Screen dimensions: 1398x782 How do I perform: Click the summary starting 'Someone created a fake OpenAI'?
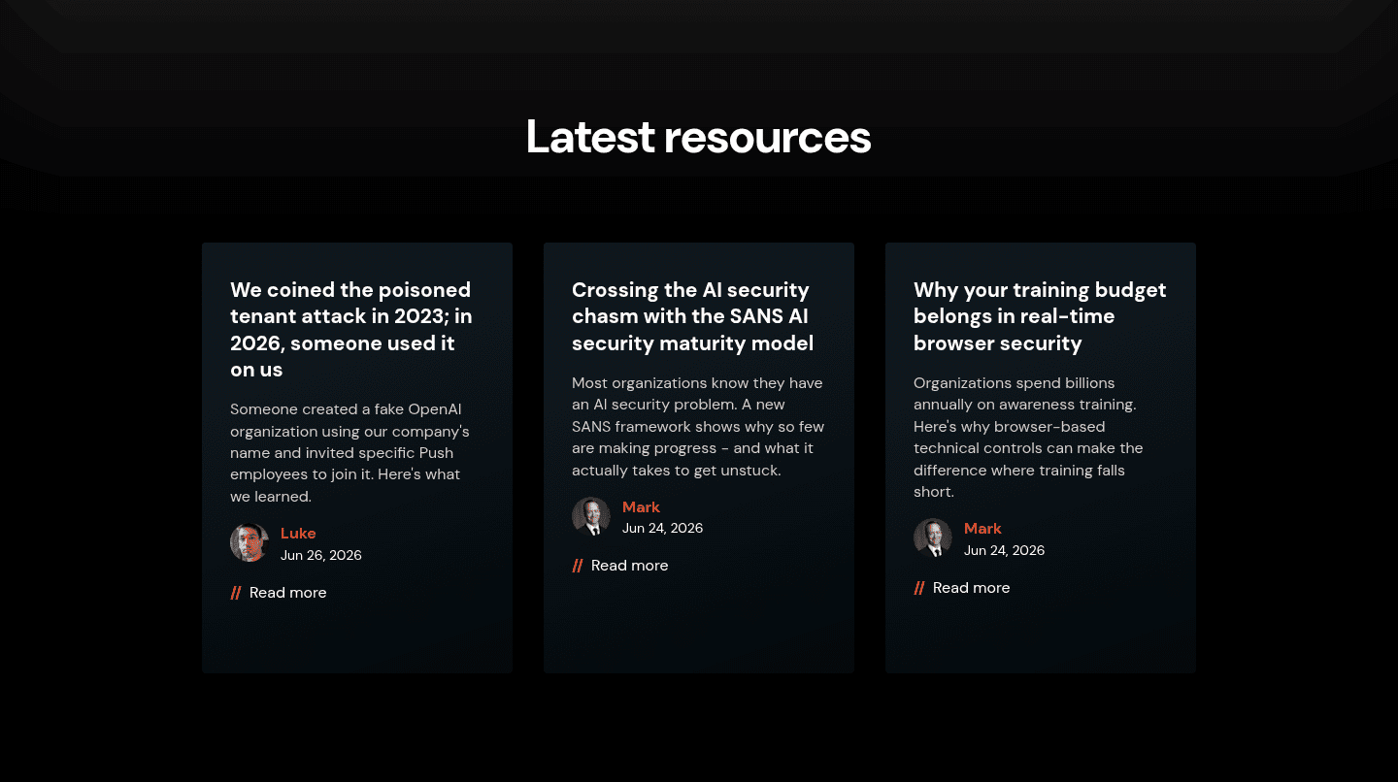point(349,453)
